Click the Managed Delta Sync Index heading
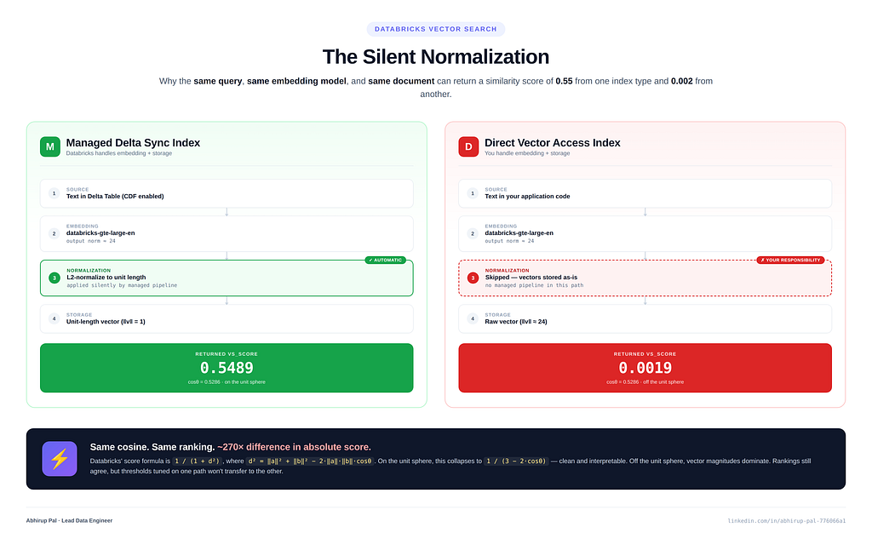872x550 pixels. point(133,143)
